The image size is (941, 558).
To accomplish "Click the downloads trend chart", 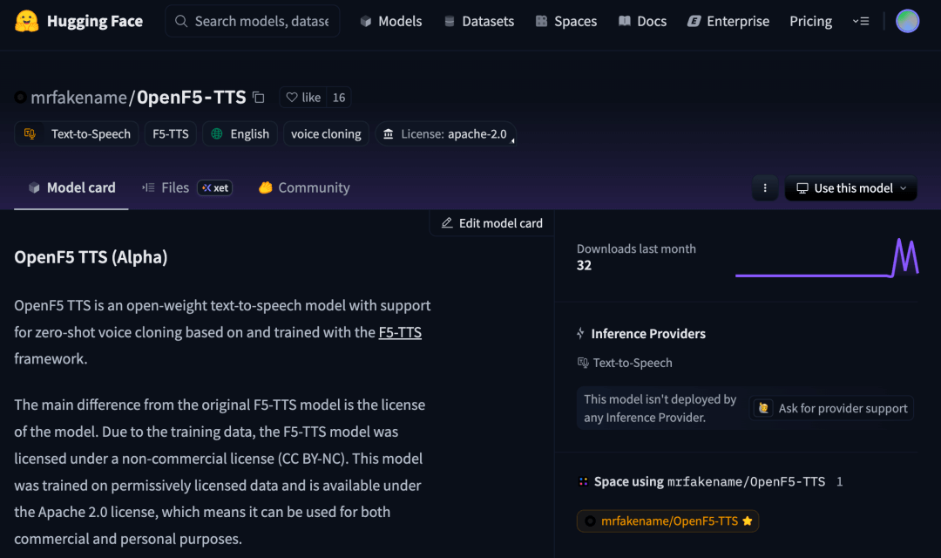I will click(826, 258).
